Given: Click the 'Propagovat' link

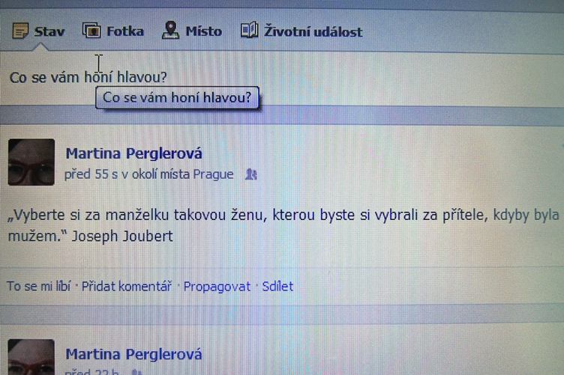Looking at the screenshot, I should [217, 287].
